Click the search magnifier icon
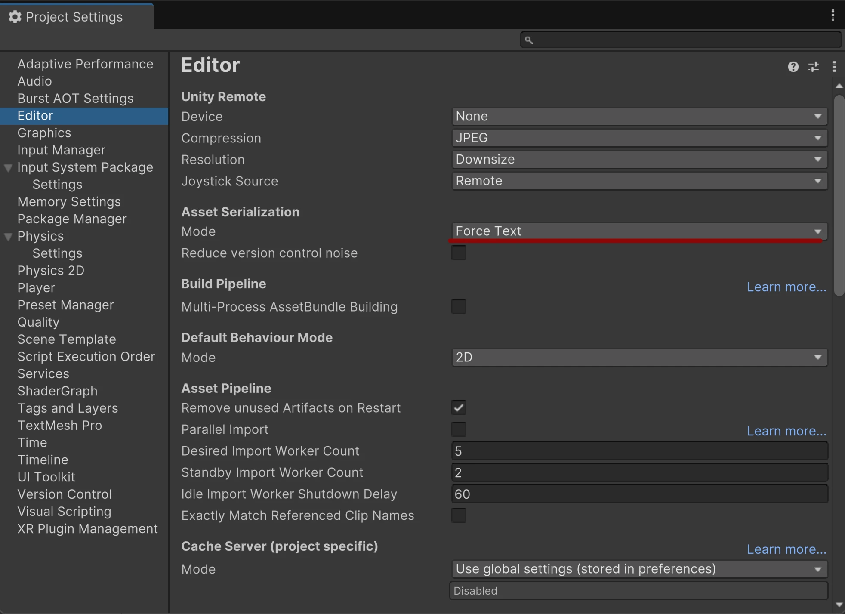This screenshot has width=845, height=614. coord(529,39)
